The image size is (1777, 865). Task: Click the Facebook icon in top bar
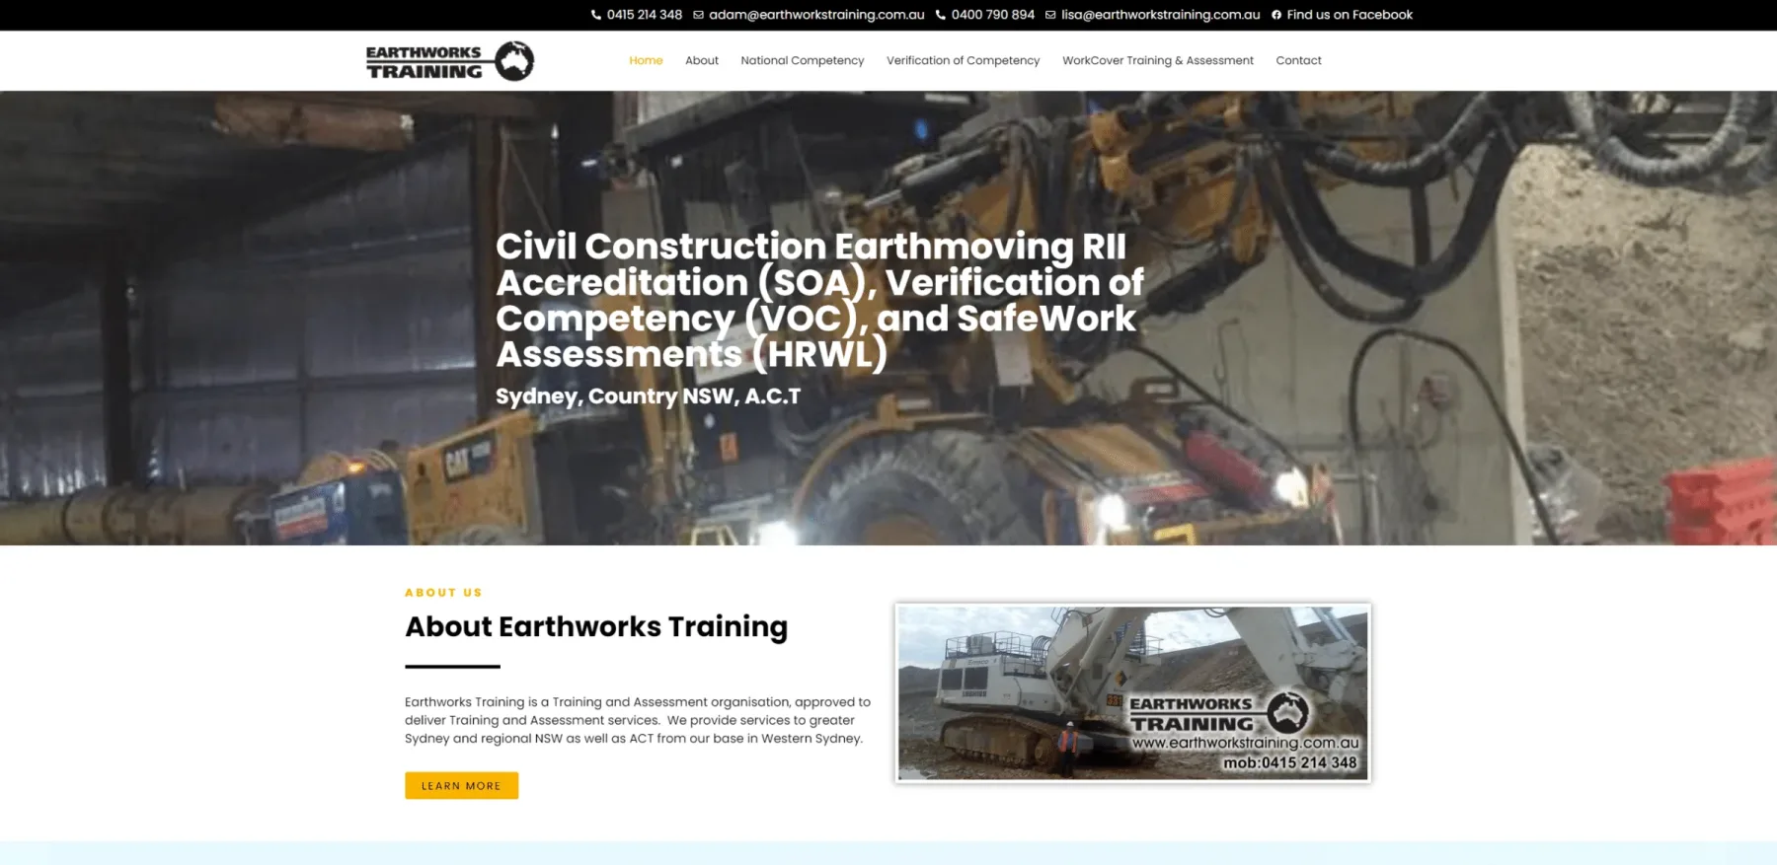point(1276,15)
